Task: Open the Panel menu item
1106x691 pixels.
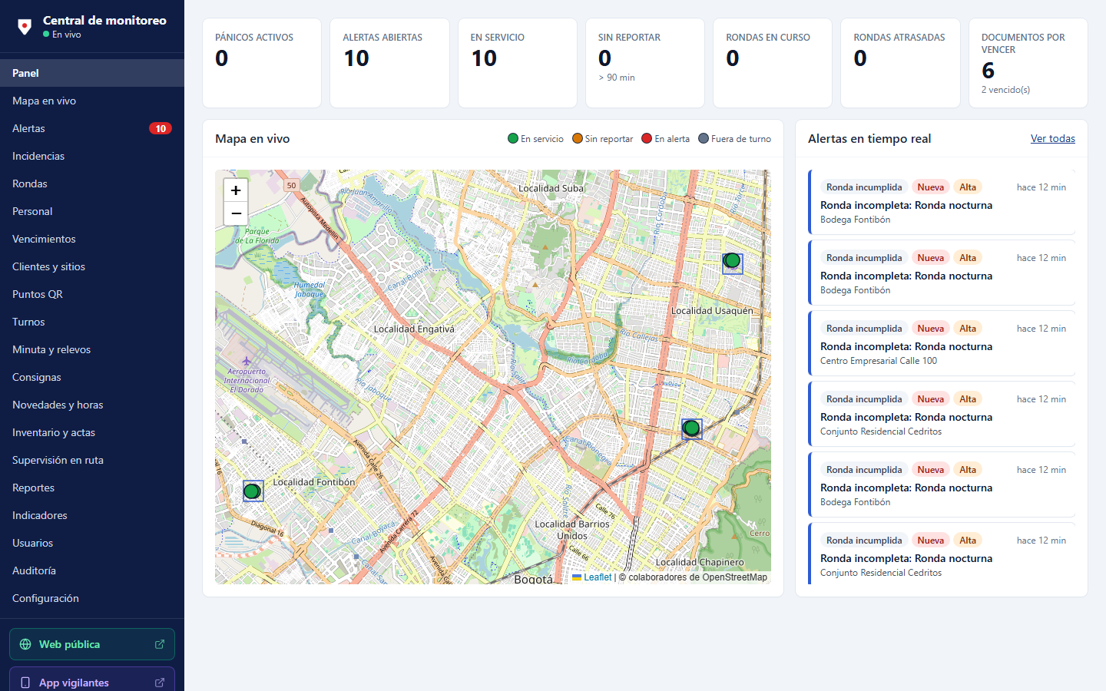Action: coord(92,73)
